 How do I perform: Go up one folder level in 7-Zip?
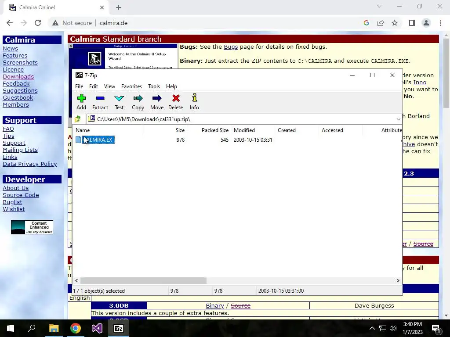(77, 119)
